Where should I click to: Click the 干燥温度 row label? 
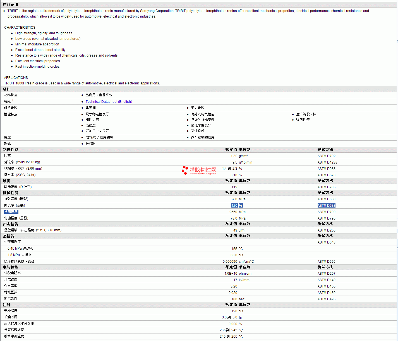(11, 311)
